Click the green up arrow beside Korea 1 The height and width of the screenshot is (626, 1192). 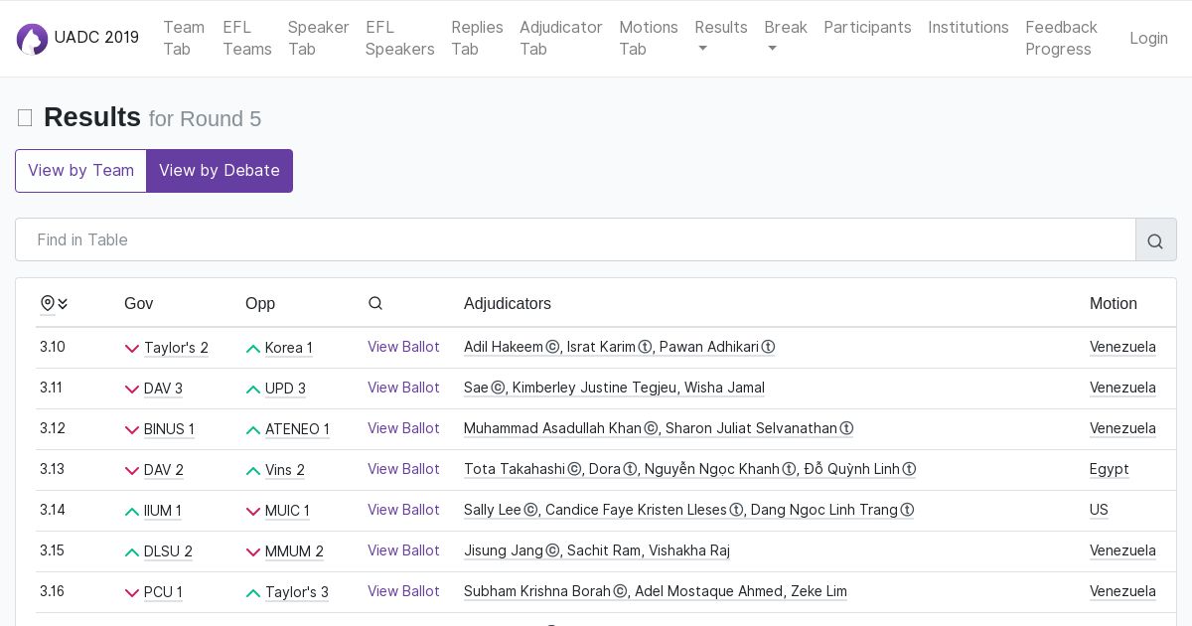(253, 349)
